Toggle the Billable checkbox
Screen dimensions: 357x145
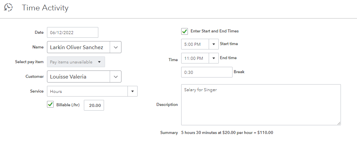click(50, 105)
